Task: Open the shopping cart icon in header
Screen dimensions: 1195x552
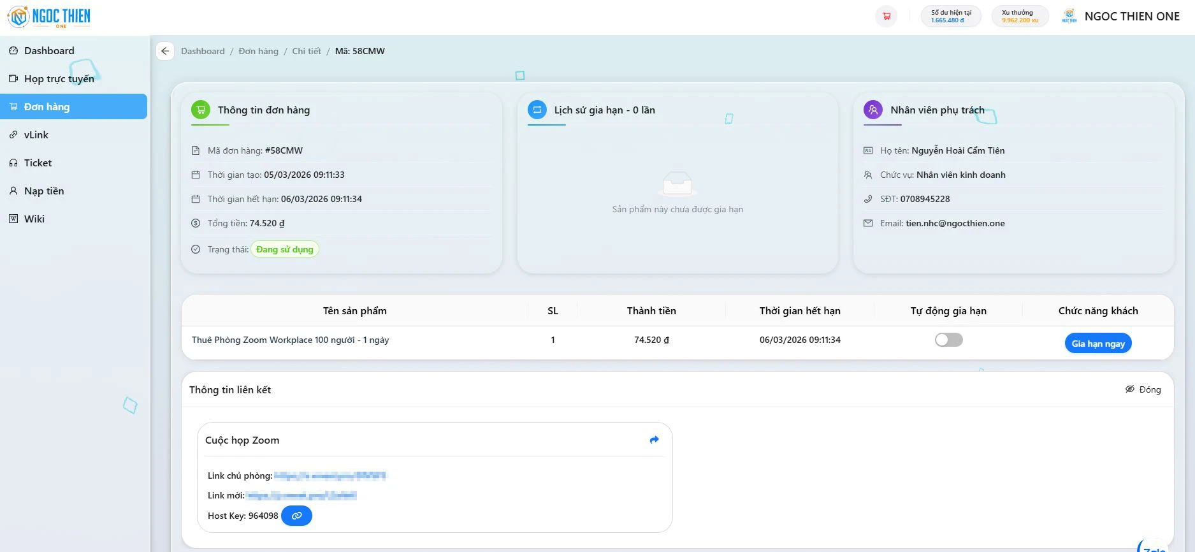Action: pyautogui.click(x=886, y=17)
